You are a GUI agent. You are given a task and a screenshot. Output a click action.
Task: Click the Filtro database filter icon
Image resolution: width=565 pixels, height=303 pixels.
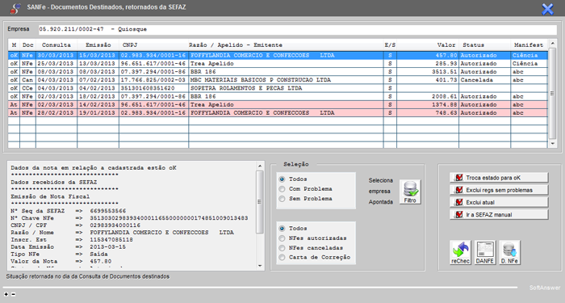click(410, 192)
